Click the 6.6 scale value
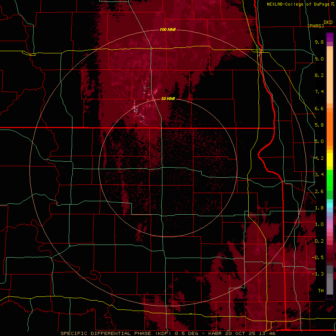This screenshot has width=336, height=336. pos(319,108)
